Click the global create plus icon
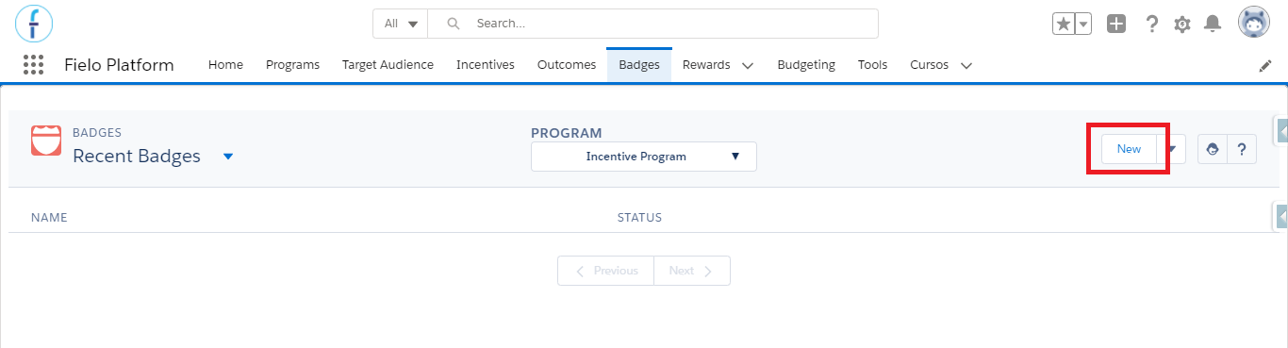Viewport: 1288px width, 348px height. coord(1116,25)
